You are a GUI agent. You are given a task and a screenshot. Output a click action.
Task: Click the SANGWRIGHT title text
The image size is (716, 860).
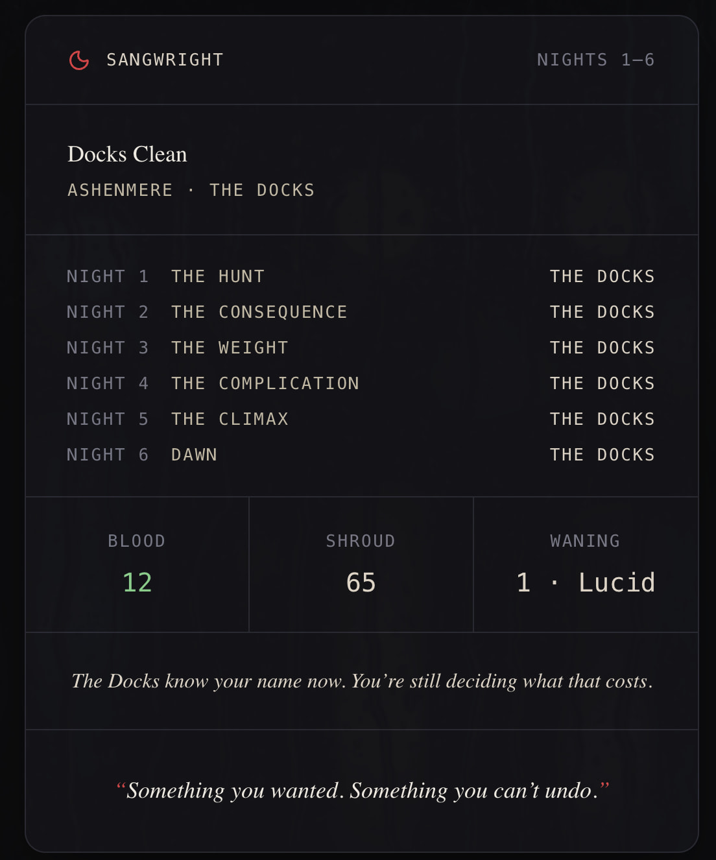click(x=165, y=60)
